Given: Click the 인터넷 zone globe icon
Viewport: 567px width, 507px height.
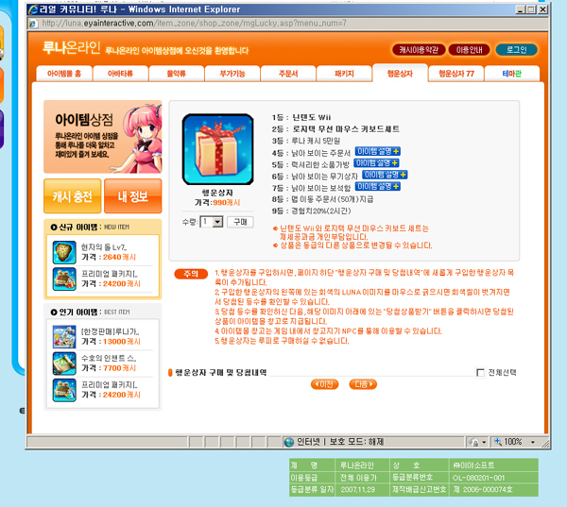Looking at the screenshot, I should coord(289,442).
